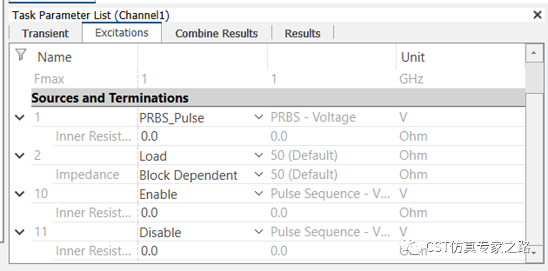This screenshot has height=271, width=548.
Task: Collapse port 1 row chevron
Action: (20, 117)
